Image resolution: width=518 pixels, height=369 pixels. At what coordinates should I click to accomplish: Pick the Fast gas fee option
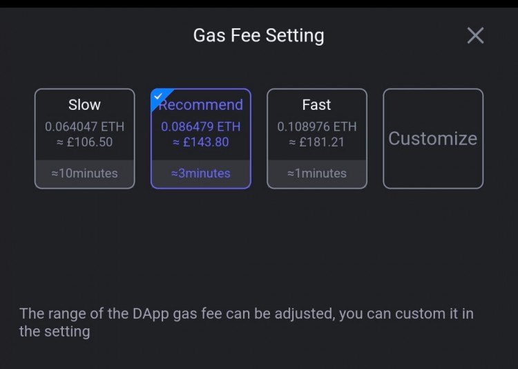click(x=317, y=138)
